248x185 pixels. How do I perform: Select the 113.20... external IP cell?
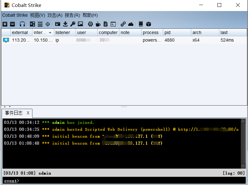coord(21,40)
